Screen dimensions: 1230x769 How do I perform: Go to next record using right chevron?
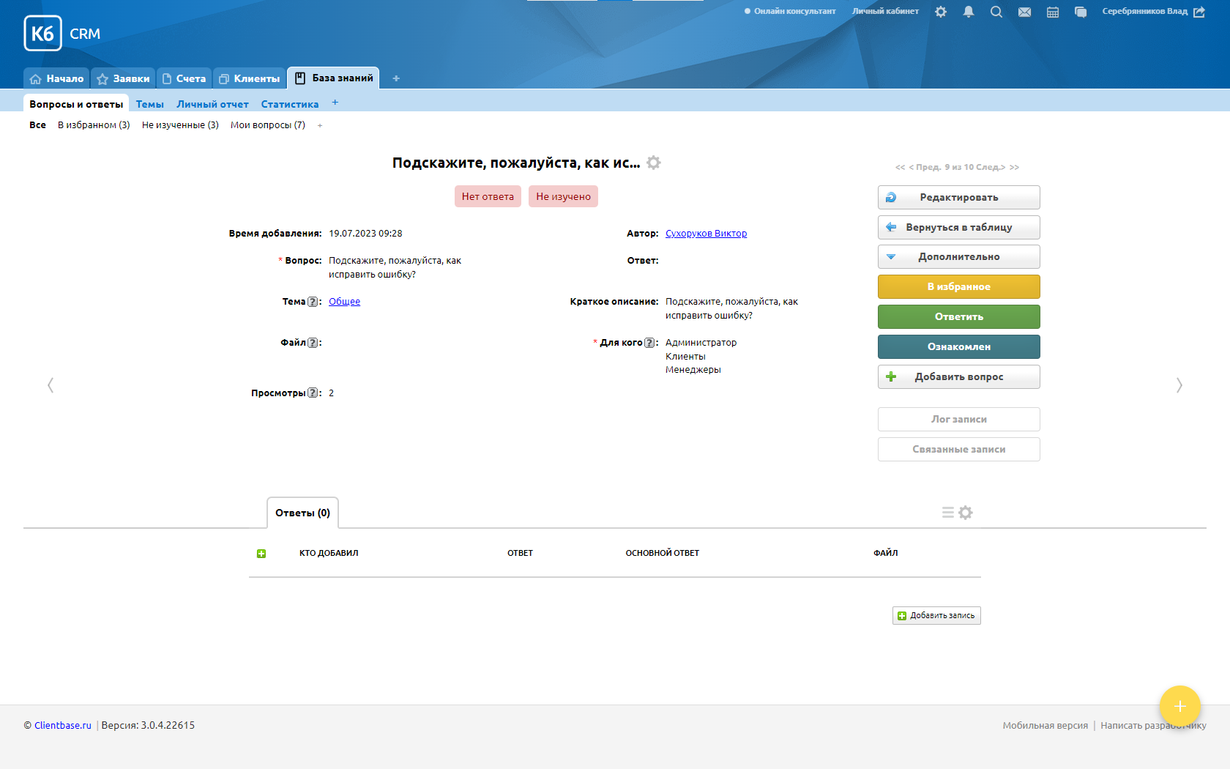pyautogui.click(x=1179, y=385)
